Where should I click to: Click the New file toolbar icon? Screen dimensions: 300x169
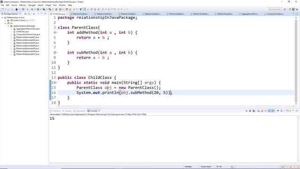(x=3, y=9)
